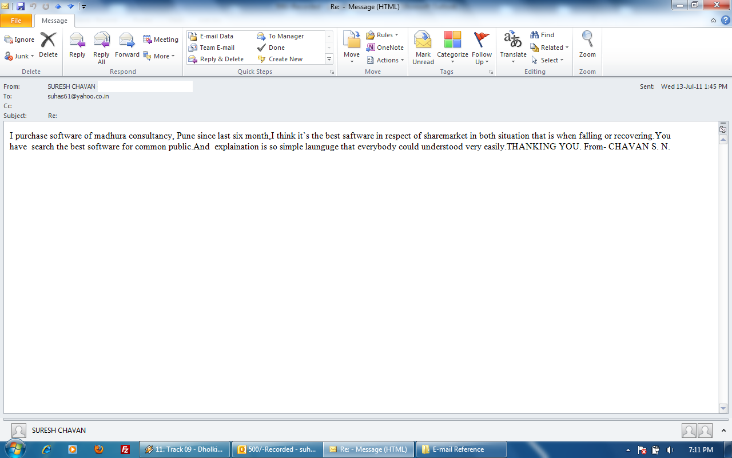This screenshot has height=458, width=732.
Task: Forward this message
Action: click(x=127, y=45)
